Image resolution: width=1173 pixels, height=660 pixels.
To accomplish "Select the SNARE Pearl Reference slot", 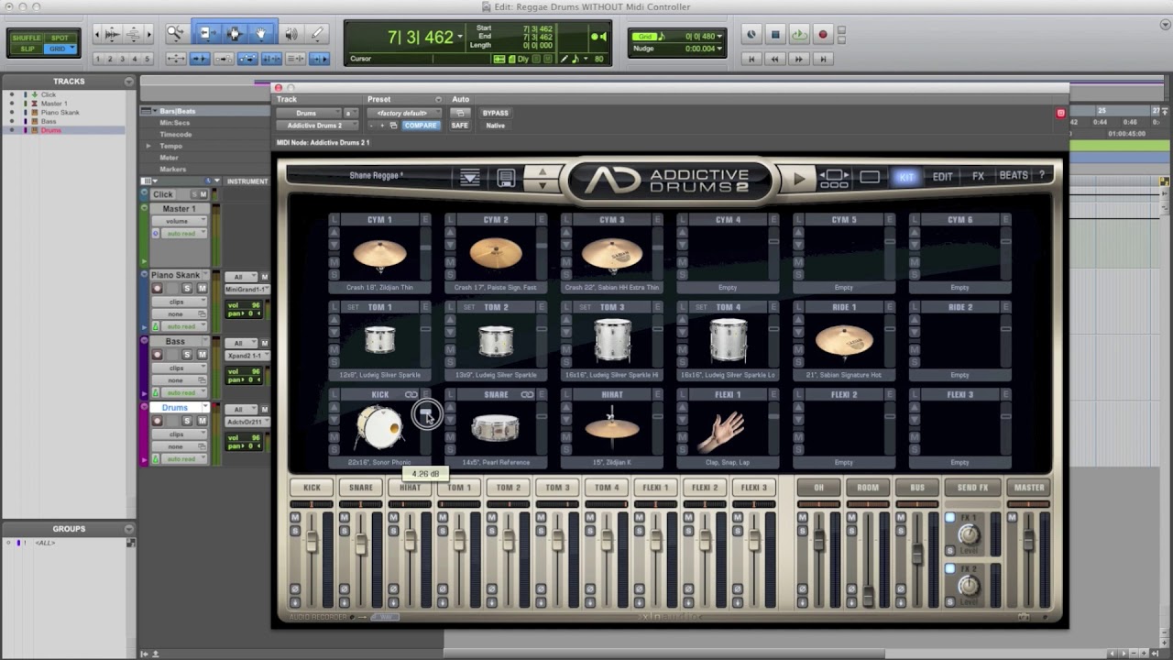I will click(496, 429).
